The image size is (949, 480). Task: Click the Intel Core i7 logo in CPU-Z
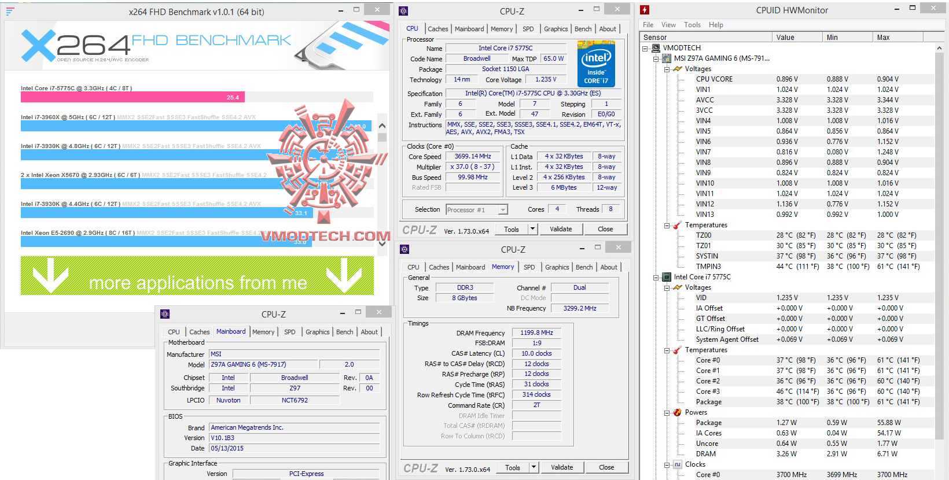pyautogui.click(x=596, y=64)
